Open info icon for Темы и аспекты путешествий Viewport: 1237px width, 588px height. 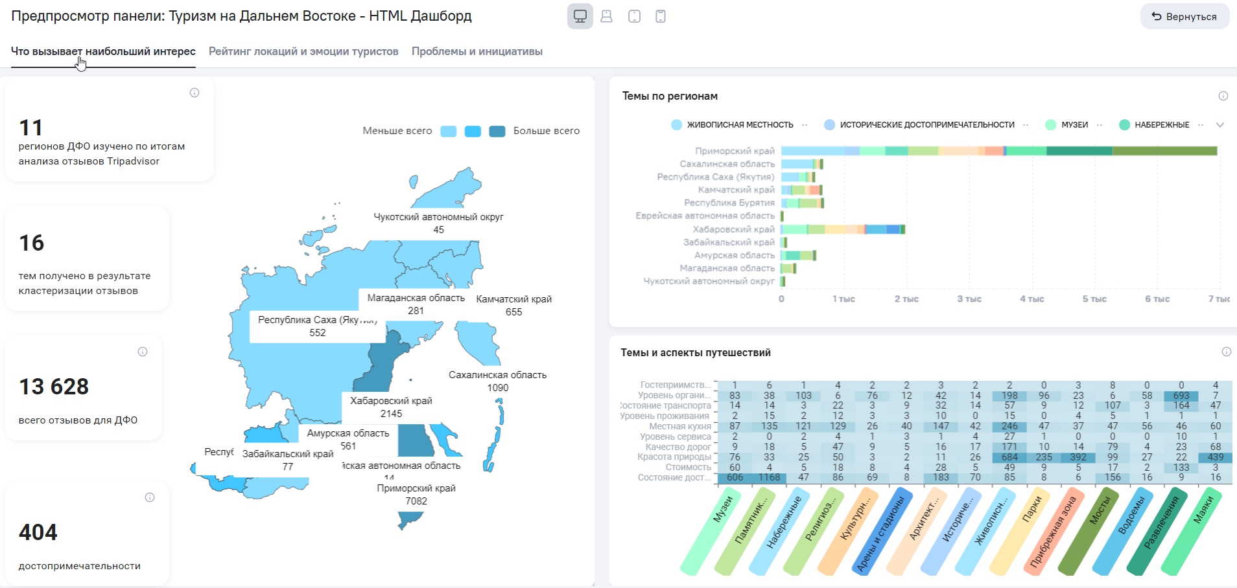point(1227,352)
